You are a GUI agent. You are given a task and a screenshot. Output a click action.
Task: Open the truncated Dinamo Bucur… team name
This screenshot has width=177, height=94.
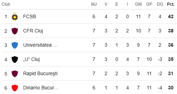coord(41,88)
